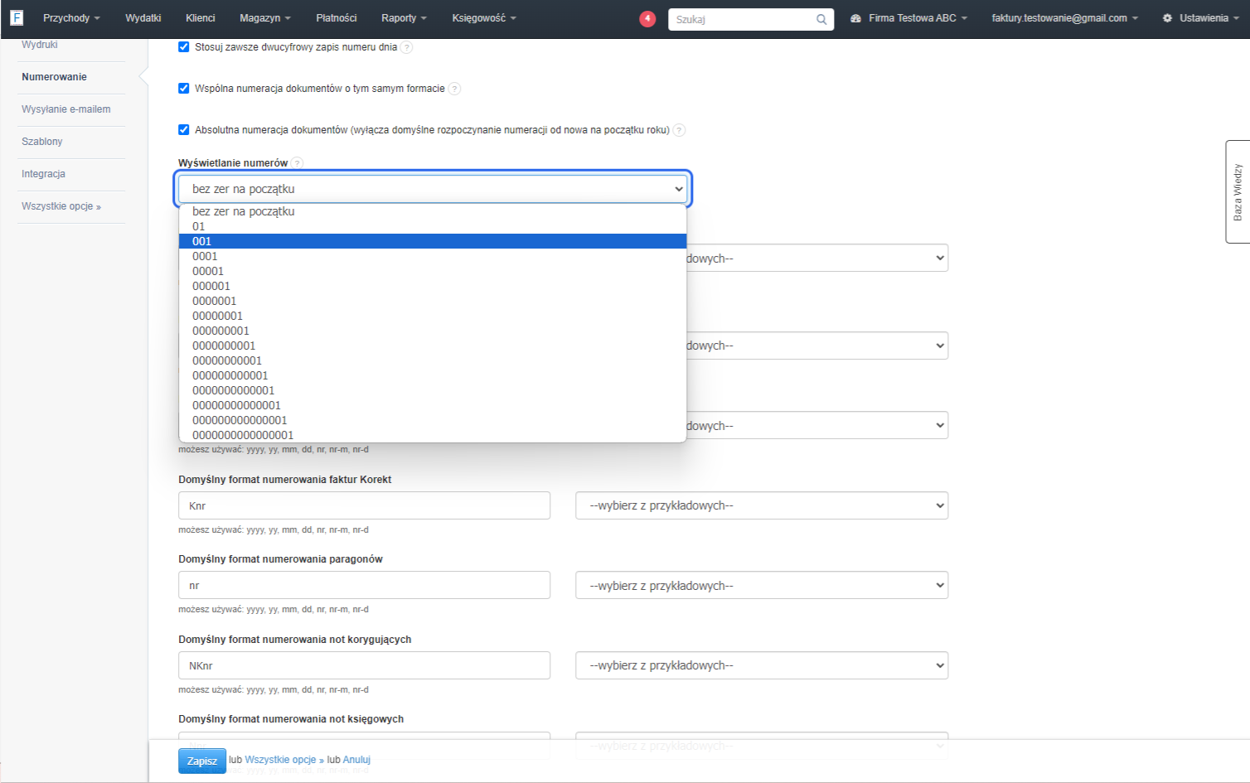Expand the Przychody menu
1250x783 pixels.
coord(71,18)
